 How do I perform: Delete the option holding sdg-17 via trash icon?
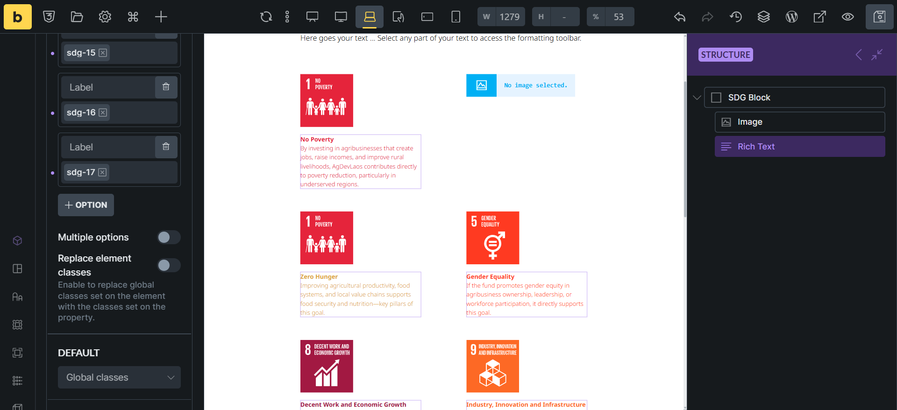[166, 147]
